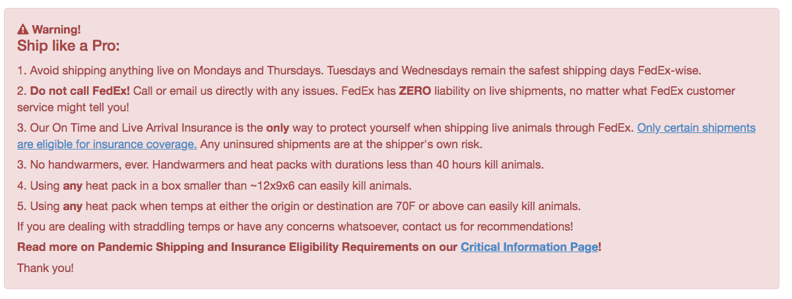
Task: Click the 'Ship like a Pro:' heading
Action: pyautogui.click(x=68, y=46)
